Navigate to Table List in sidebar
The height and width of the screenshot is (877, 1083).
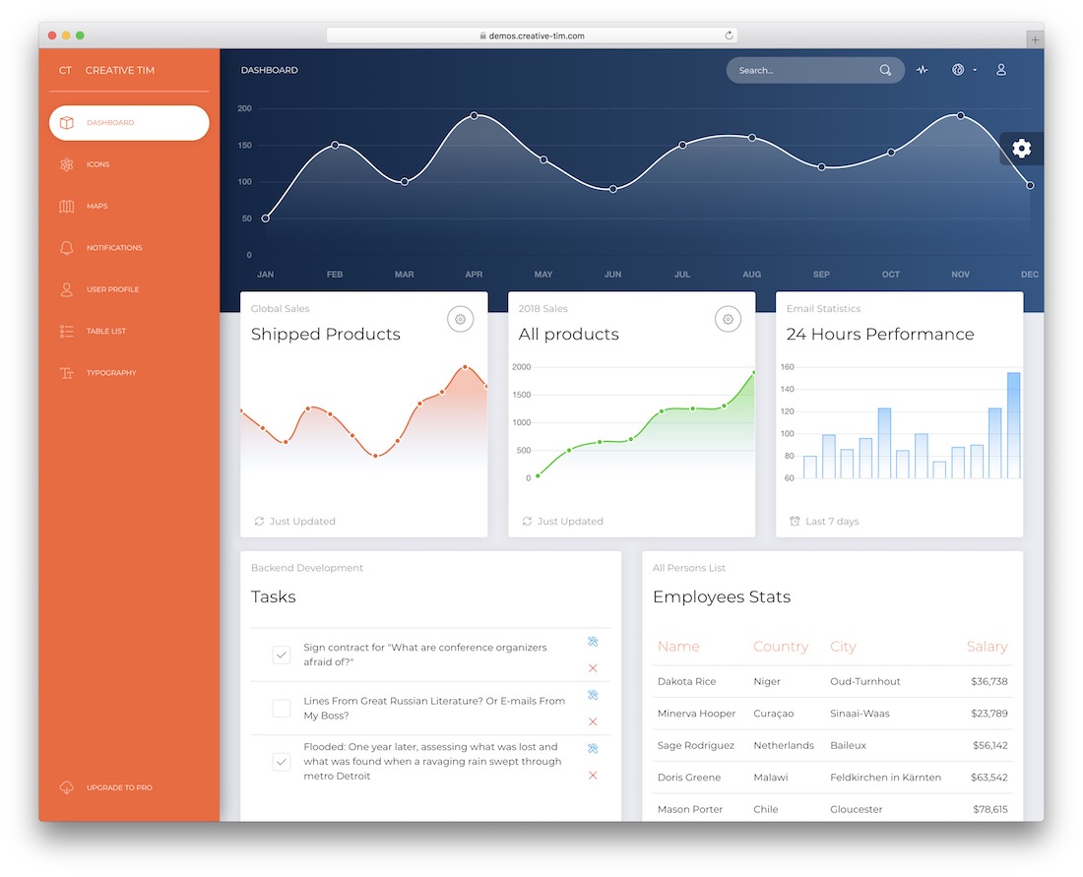(129, 332)
